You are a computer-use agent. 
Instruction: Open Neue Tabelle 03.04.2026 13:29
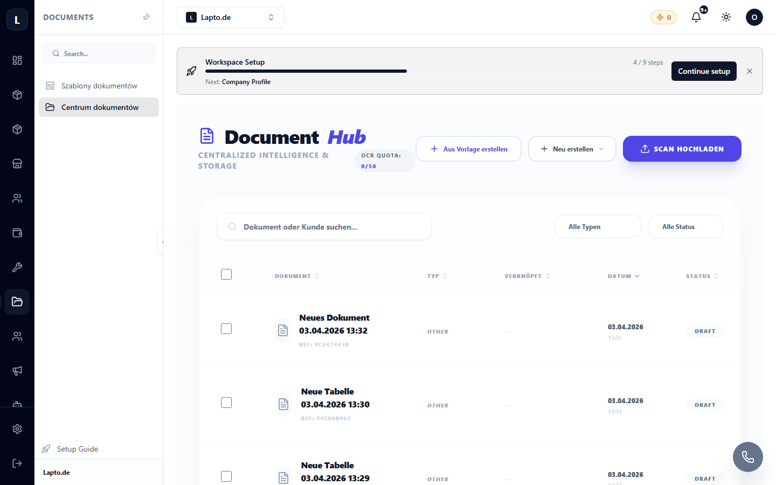pyautogui.click(x=335, y=472)
